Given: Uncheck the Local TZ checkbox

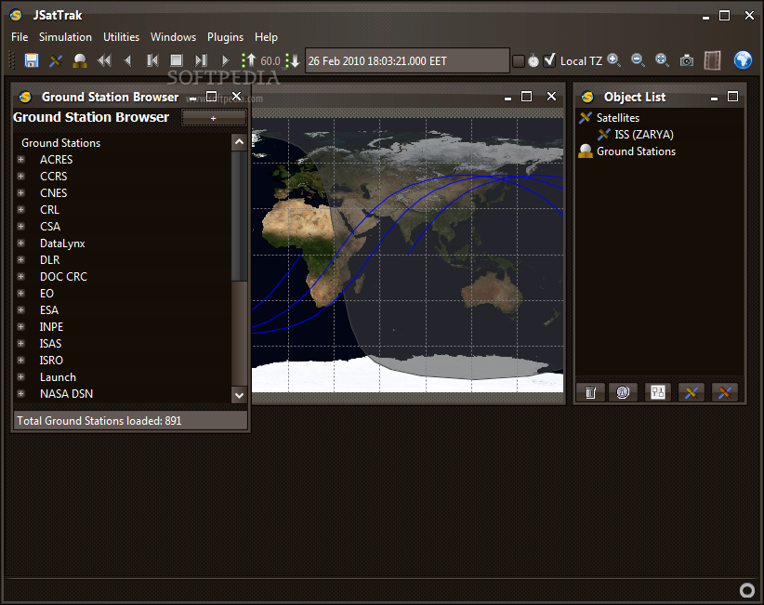Looking at the screenshot, I should coord(549,60).
